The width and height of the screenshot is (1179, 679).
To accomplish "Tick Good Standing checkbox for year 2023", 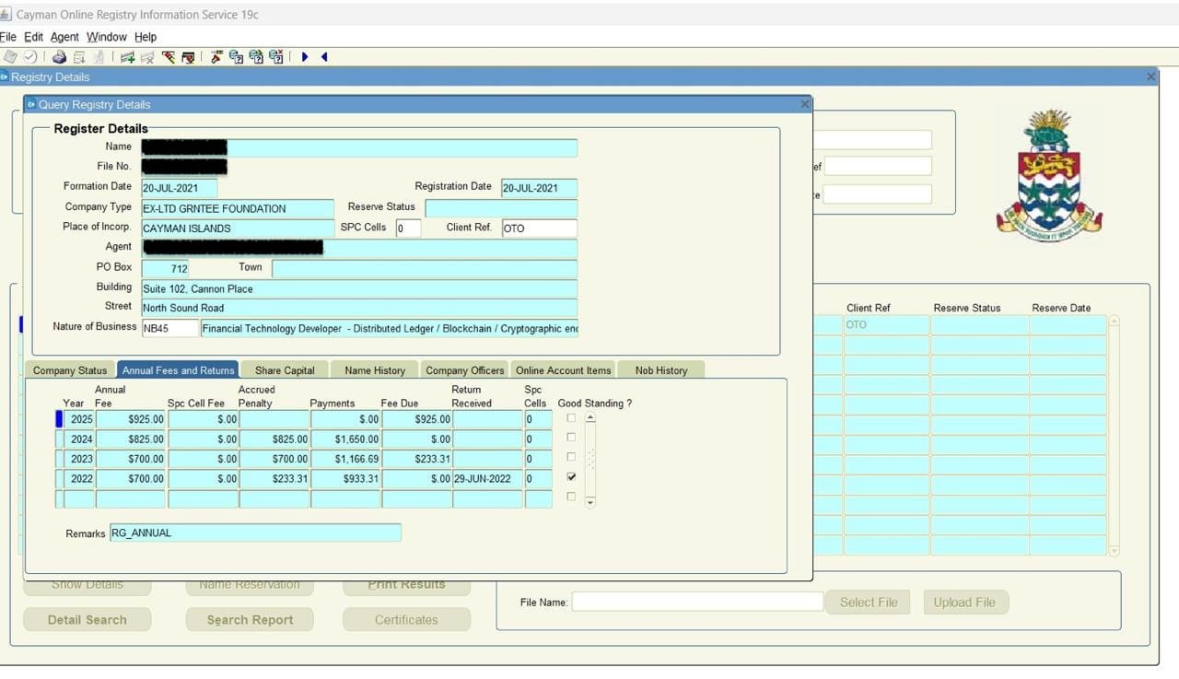I will coord(571,457).
